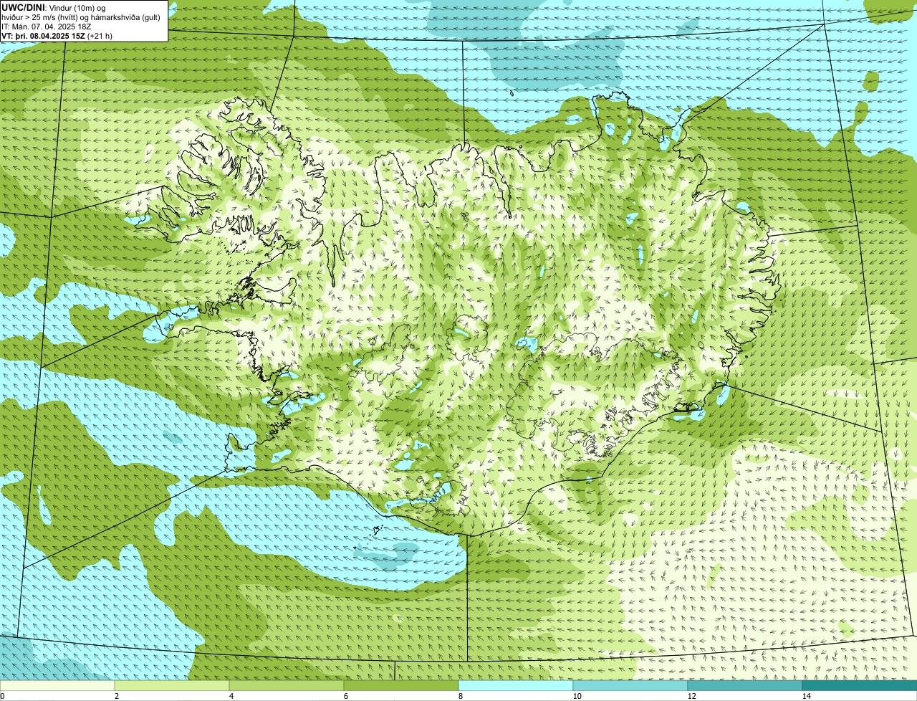
Task: Click the '10' tick label on the color scale
Action: (577, 696)
